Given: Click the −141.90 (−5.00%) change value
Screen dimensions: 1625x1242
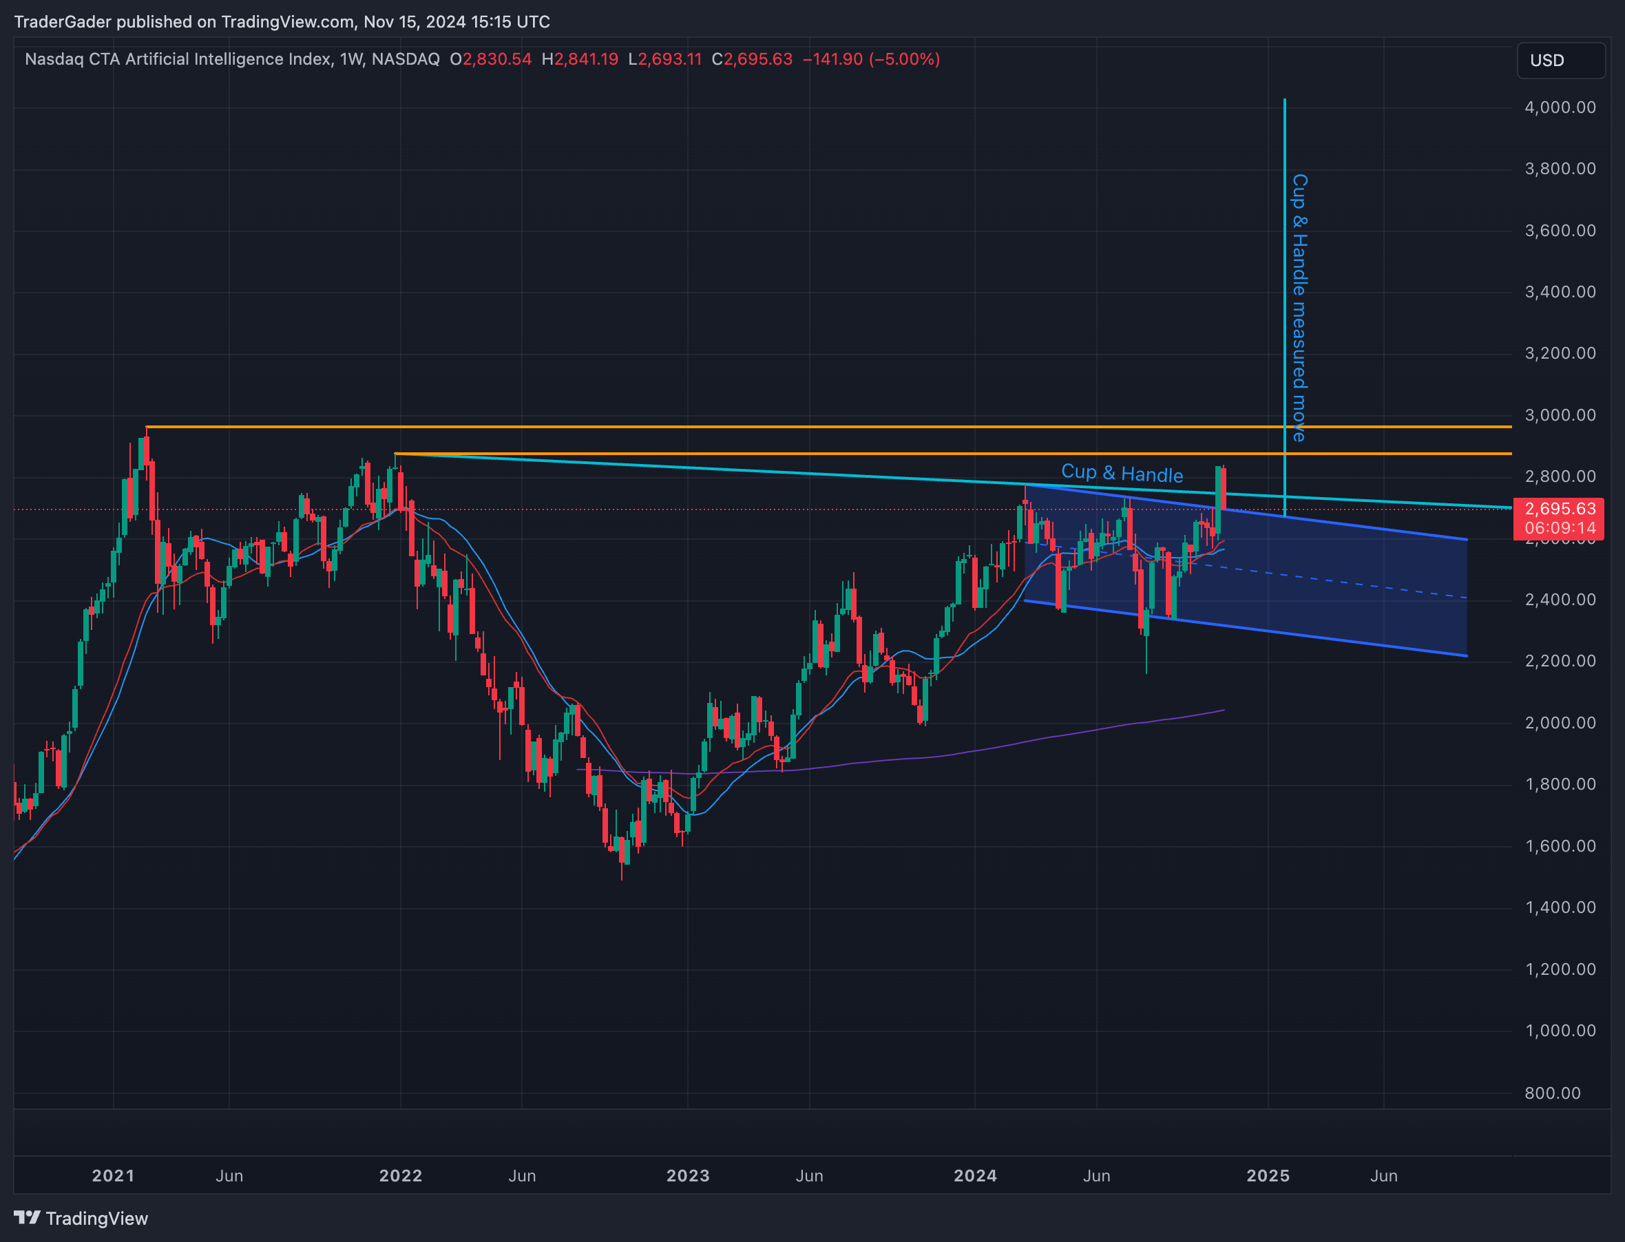Looking at the screenshot, I should click(x=871, y=59).
